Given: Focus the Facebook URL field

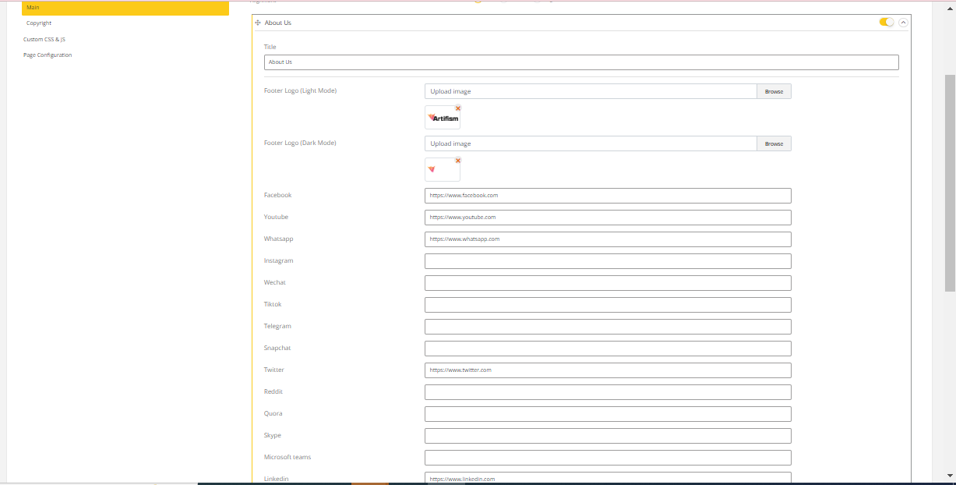Looking at the screenshot, I should coord(608,196).
